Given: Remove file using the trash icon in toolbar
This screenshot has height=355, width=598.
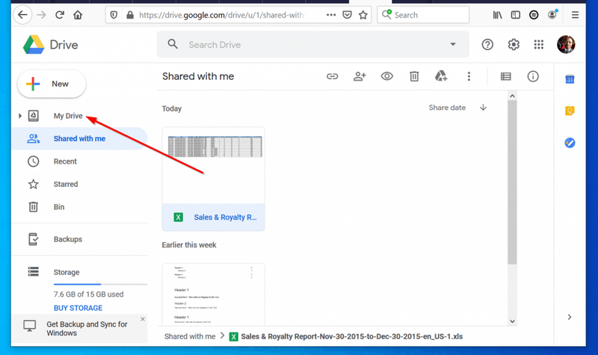Looking at the screenshot, I should pyautogui.click(x=414, y=77).
